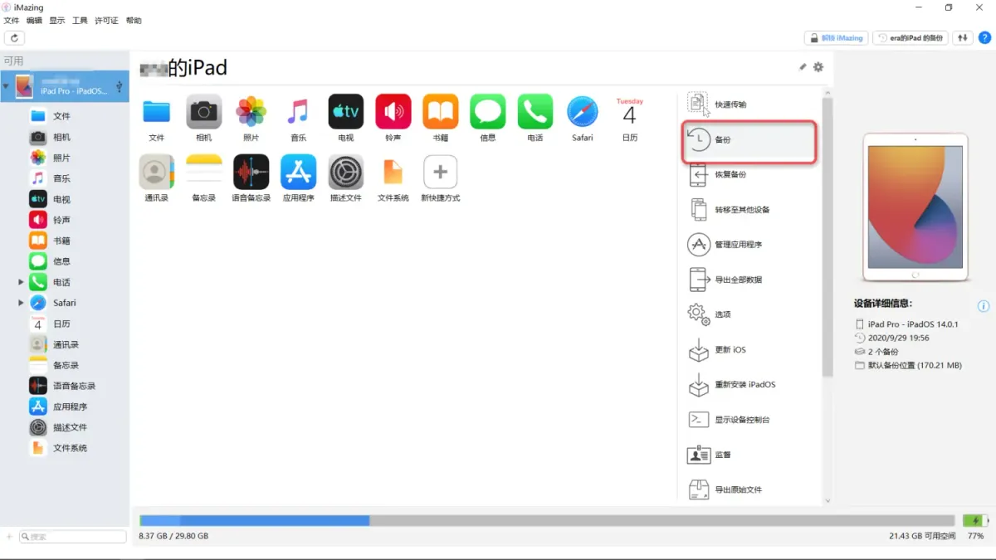The image size is (996, 560).
Task: Open the 铃声 icon in the main grid
Action: 393,112
